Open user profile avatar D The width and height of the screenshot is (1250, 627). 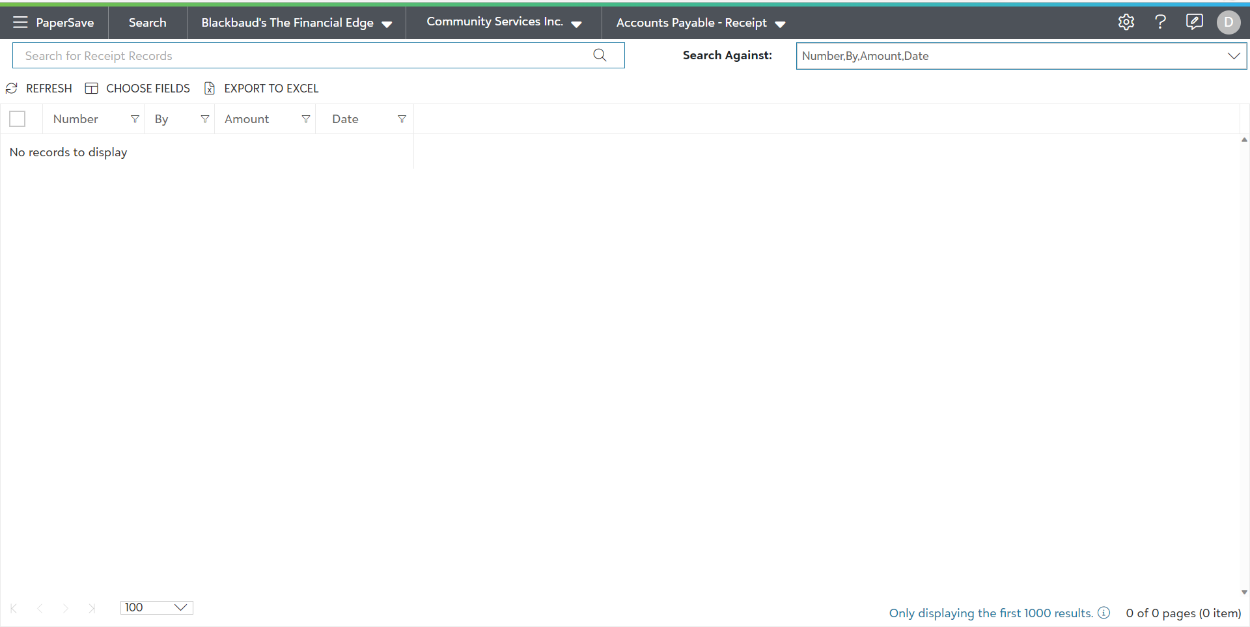[1228, 22]
